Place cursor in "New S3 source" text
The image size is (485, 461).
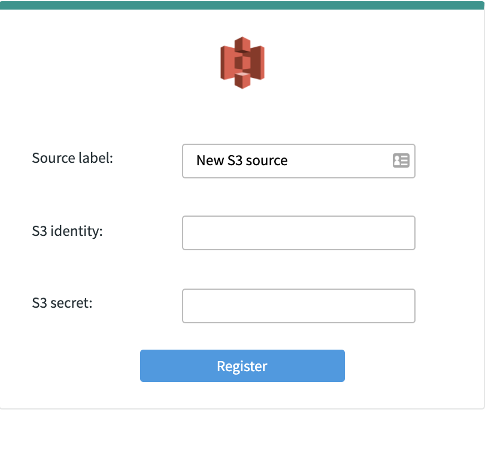point(242,160)
